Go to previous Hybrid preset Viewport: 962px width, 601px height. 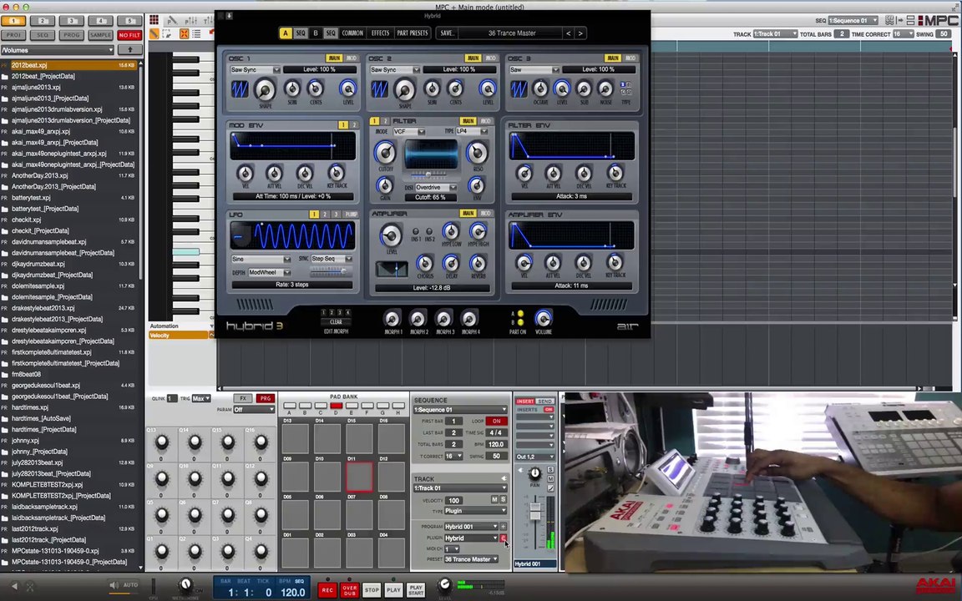click(x=569, y=33)
